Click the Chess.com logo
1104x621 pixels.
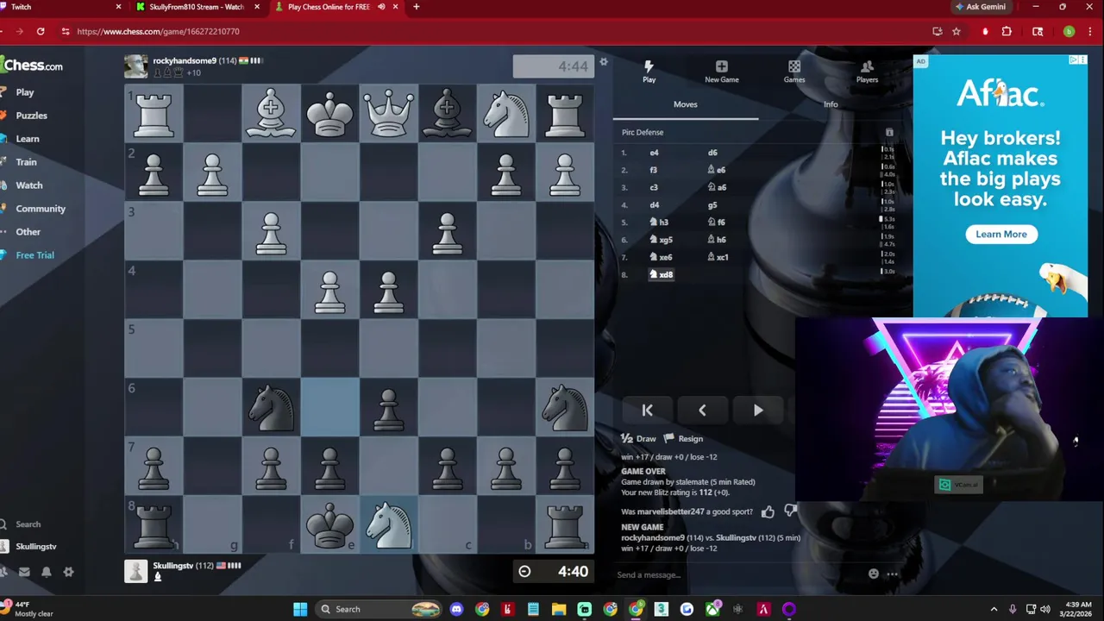click(x=32, y=66)
